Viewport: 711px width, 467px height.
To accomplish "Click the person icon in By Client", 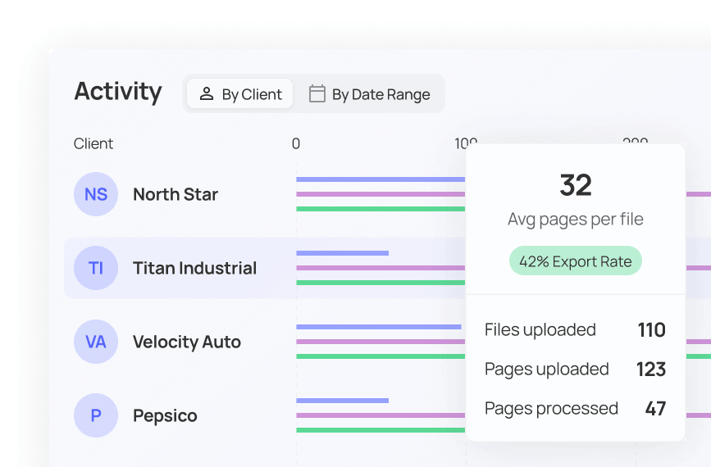I will pyautogui.click(x=207, y=93).
